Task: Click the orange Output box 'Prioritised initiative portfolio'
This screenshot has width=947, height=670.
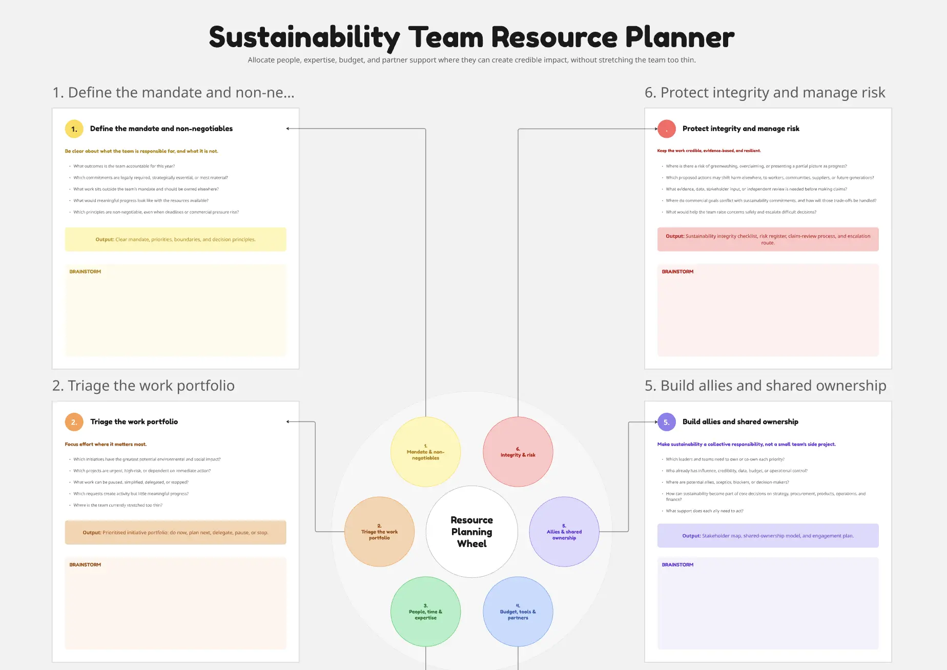Action: point(176,532)
